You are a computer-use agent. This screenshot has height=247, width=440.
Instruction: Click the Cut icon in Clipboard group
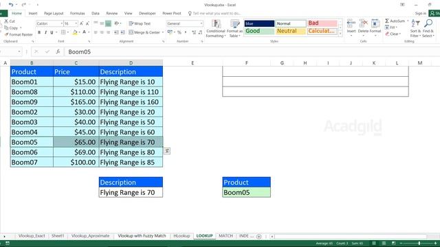point(6,21)
